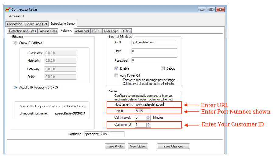274x156 pixels.
Task: Open the Advanced menu
Action: coord(17,16)
